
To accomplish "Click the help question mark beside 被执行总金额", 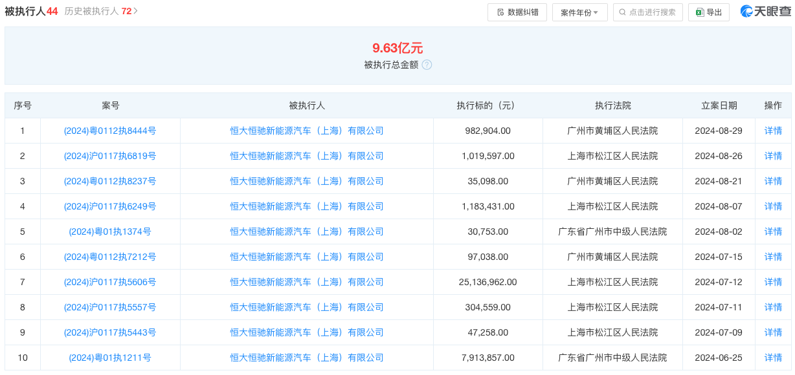I will point(427,65).
